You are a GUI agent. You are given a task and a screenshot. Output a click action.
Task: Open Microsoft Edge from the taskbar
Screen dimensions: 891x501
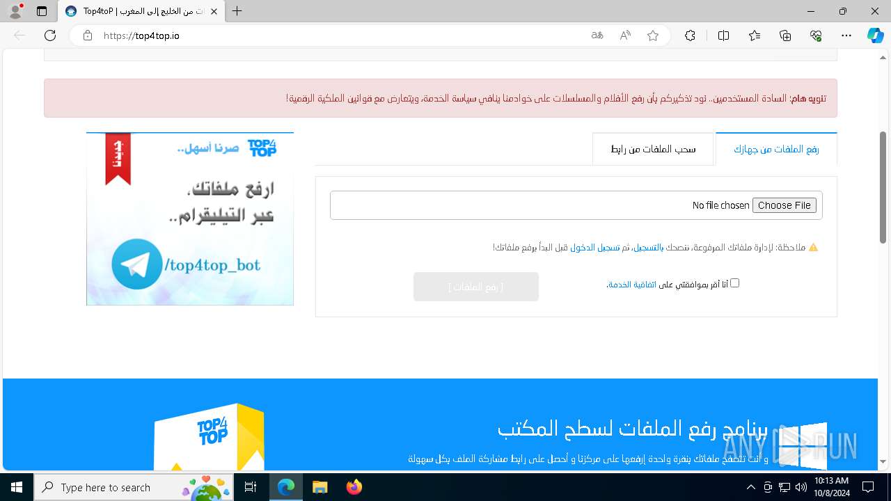[x=286, y=487]
